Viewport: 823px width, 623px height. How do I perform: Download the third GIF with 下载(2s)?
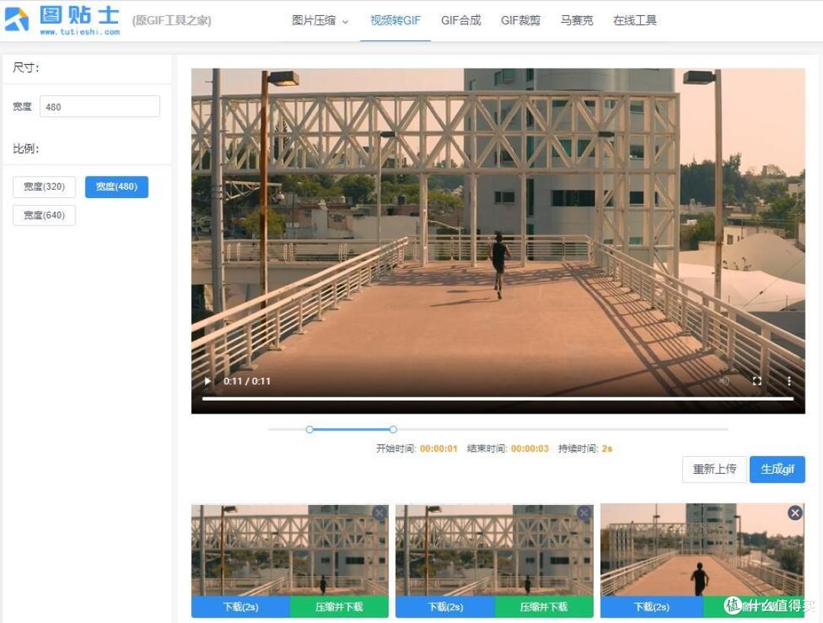click(652, 607)
